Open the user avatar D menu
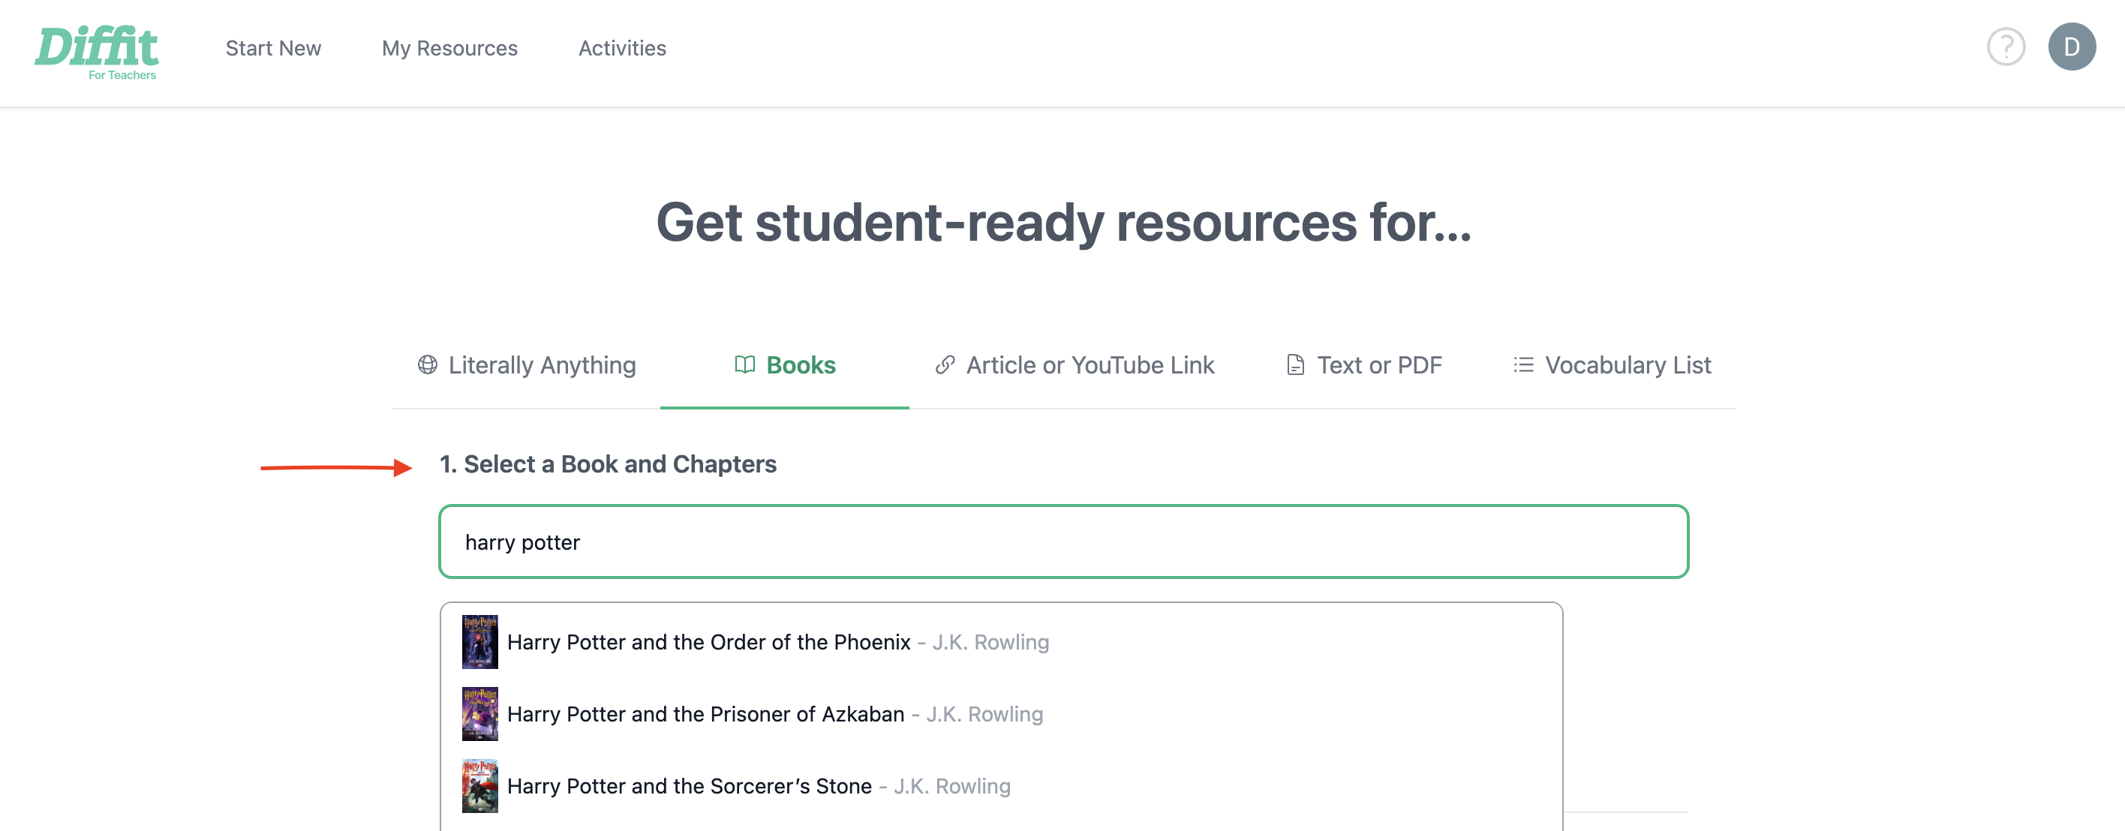Viewport: 2125px width, 831px height. [x=2072, y=47]
